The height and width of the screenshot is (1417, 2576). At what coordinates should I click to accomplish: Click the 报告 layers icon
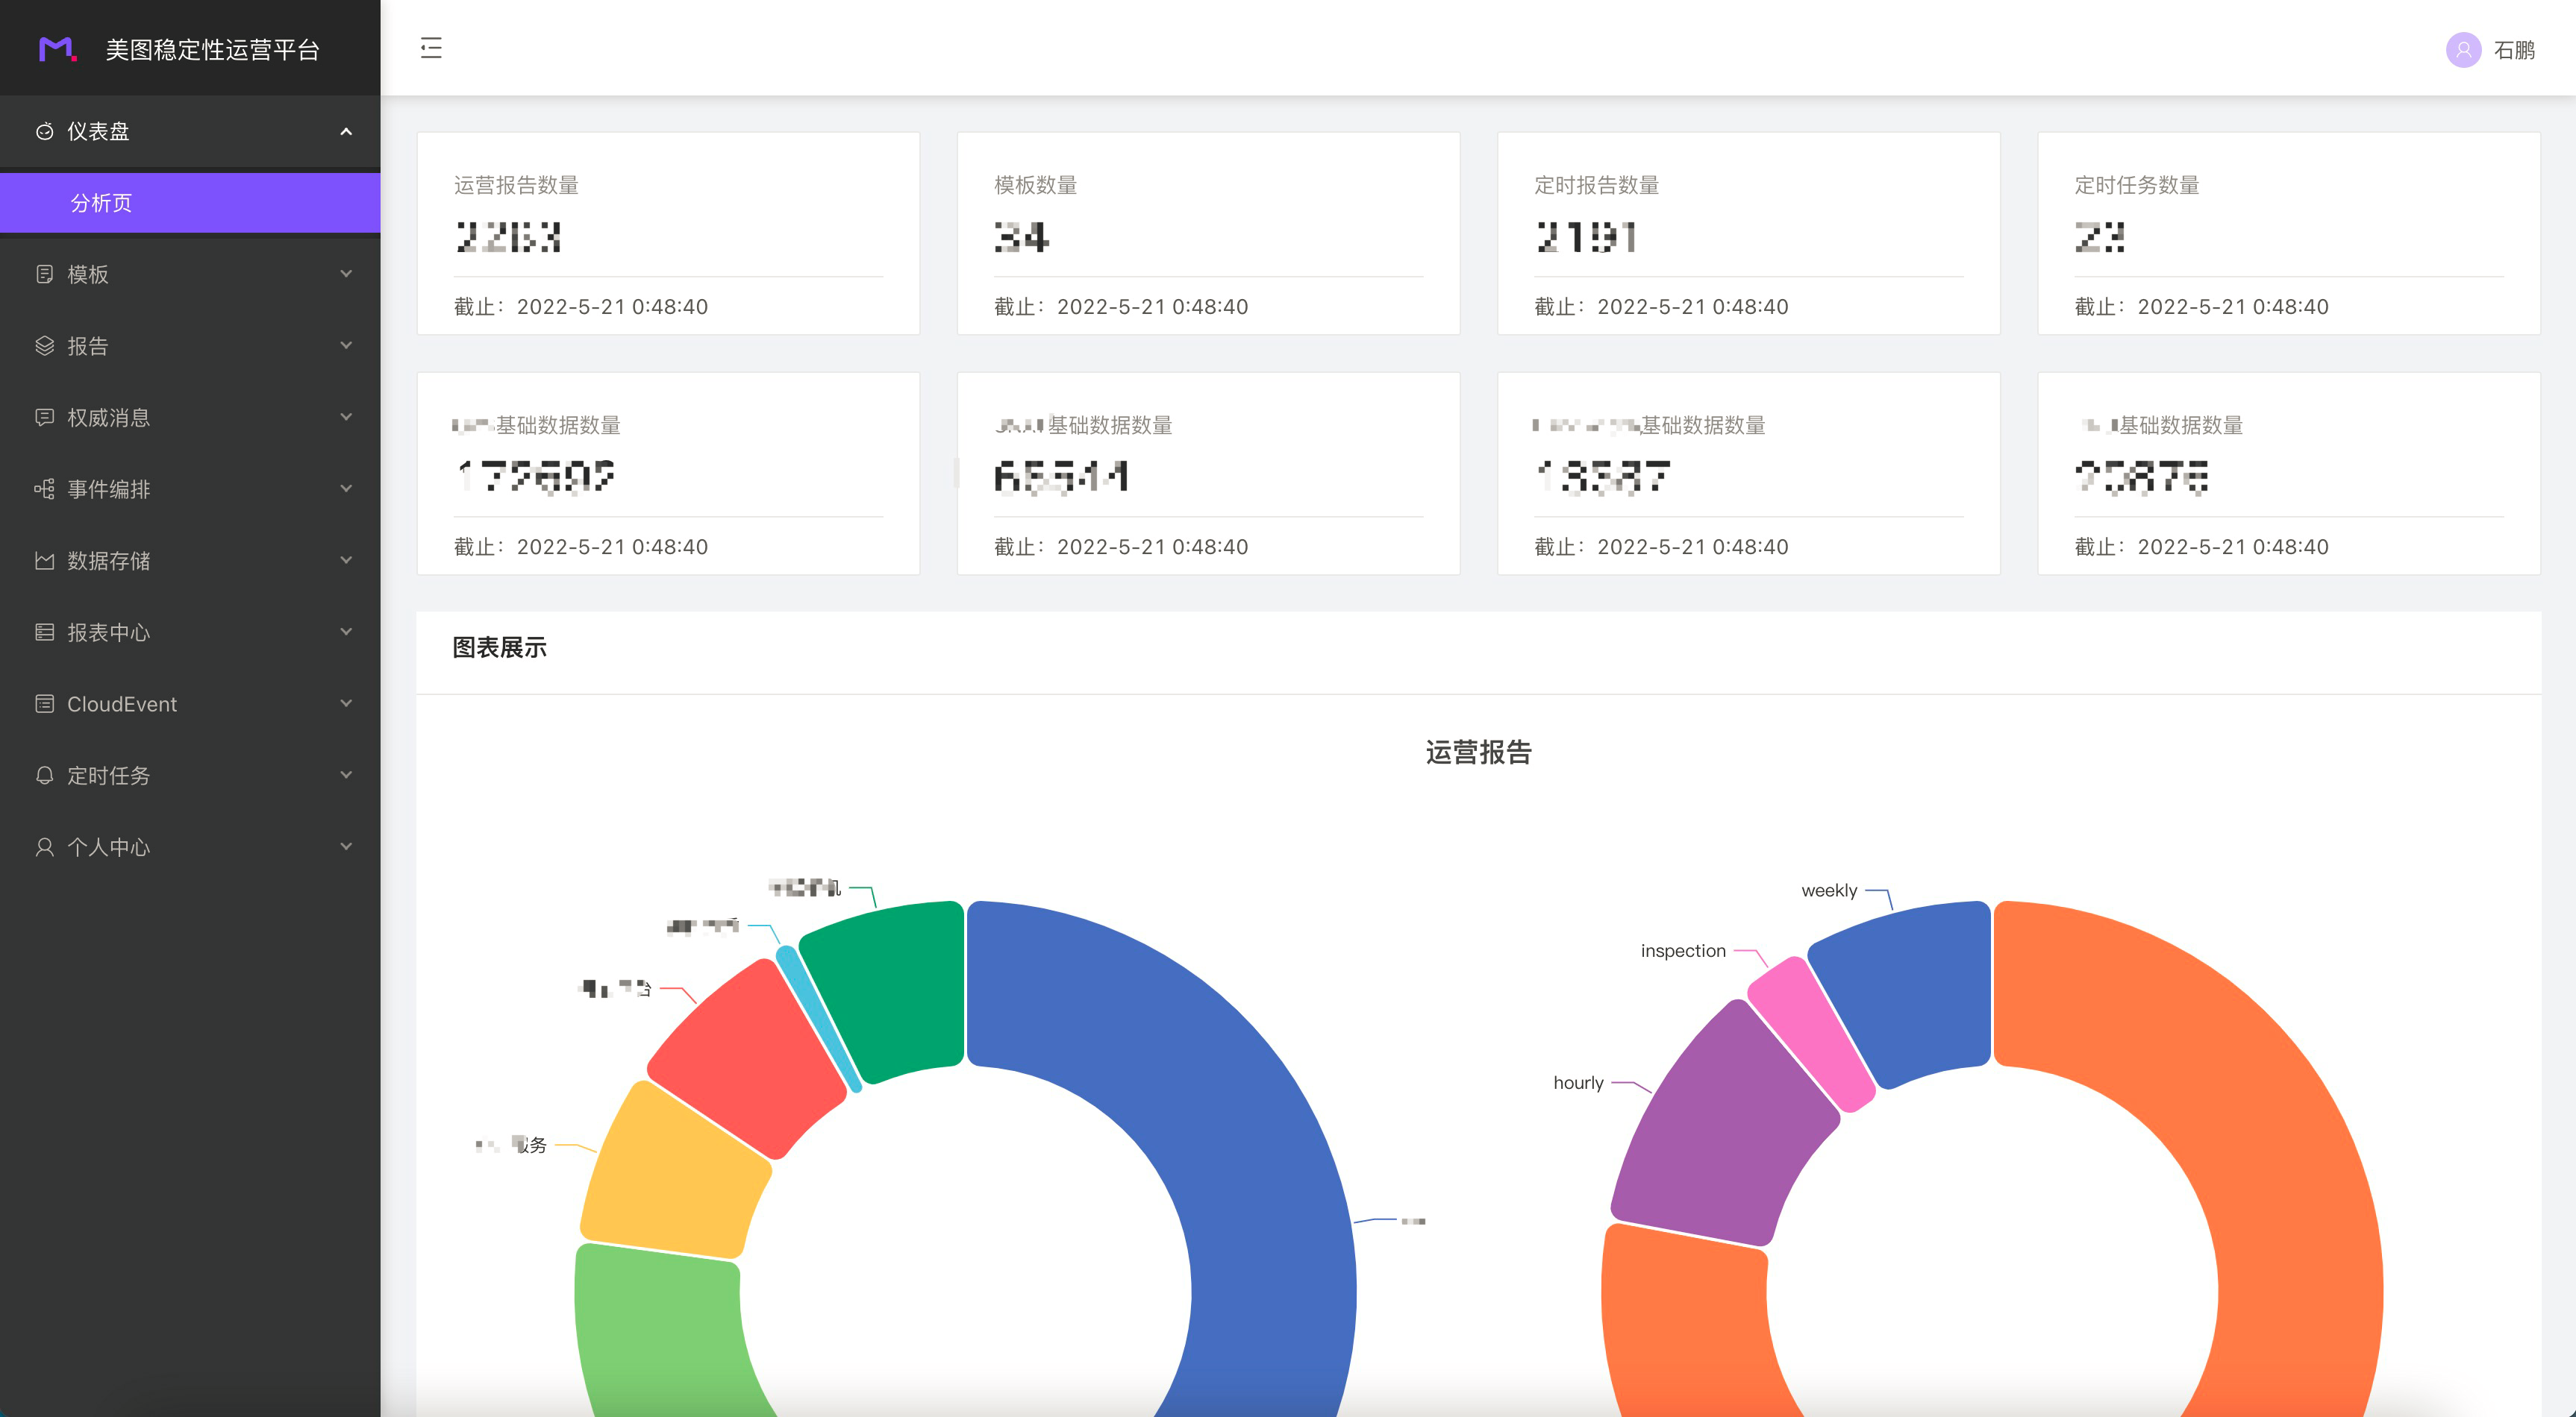click(x=44, y=346)
